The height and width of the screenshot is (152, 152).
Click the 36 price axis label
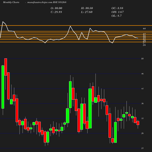(x=143, y=103)
